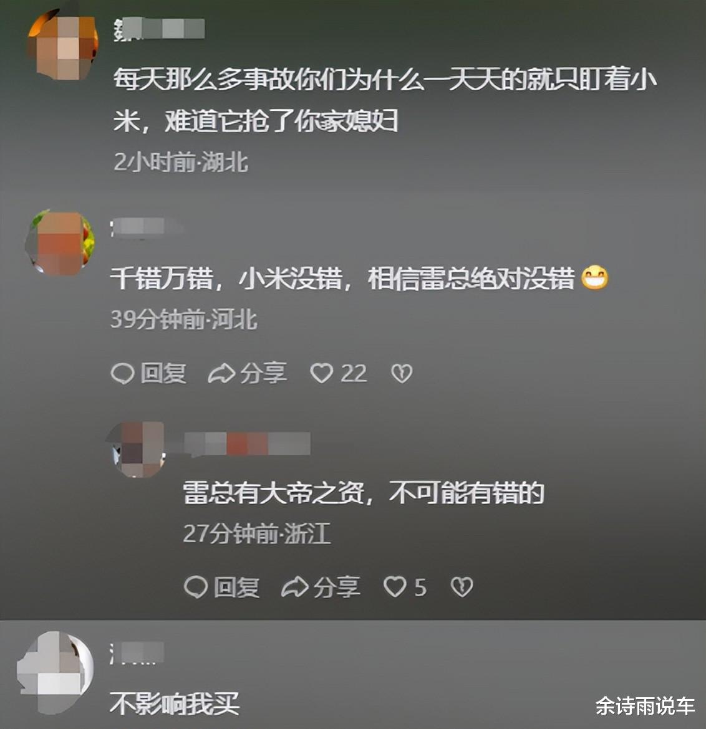Select the comment text 千错万错，小米没错
Image resolution: width=706 pixels, height=729 pixels.
pyautogui.click(x=226, y=279)
